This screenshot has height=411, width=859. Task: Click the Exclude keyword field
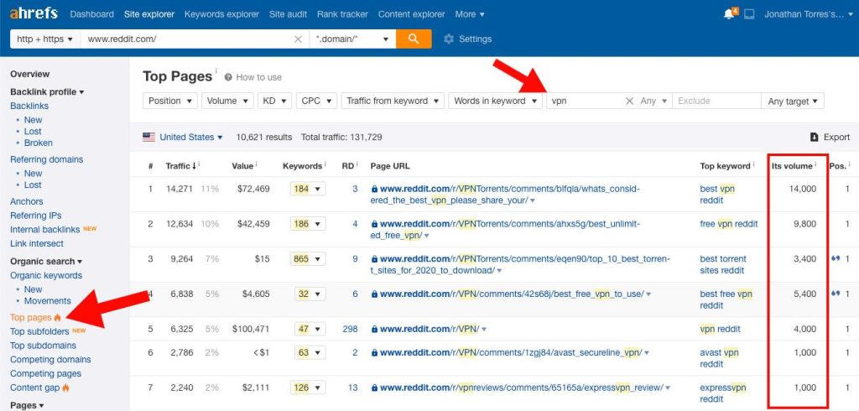[x=716, y=101]
